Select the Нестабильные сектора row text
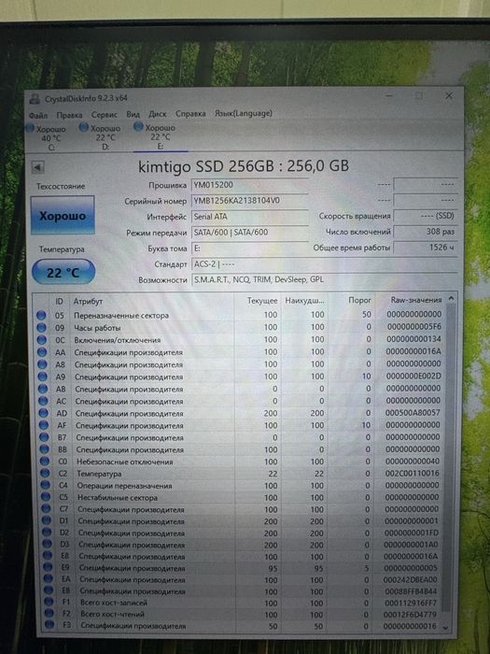 [118, 498]
